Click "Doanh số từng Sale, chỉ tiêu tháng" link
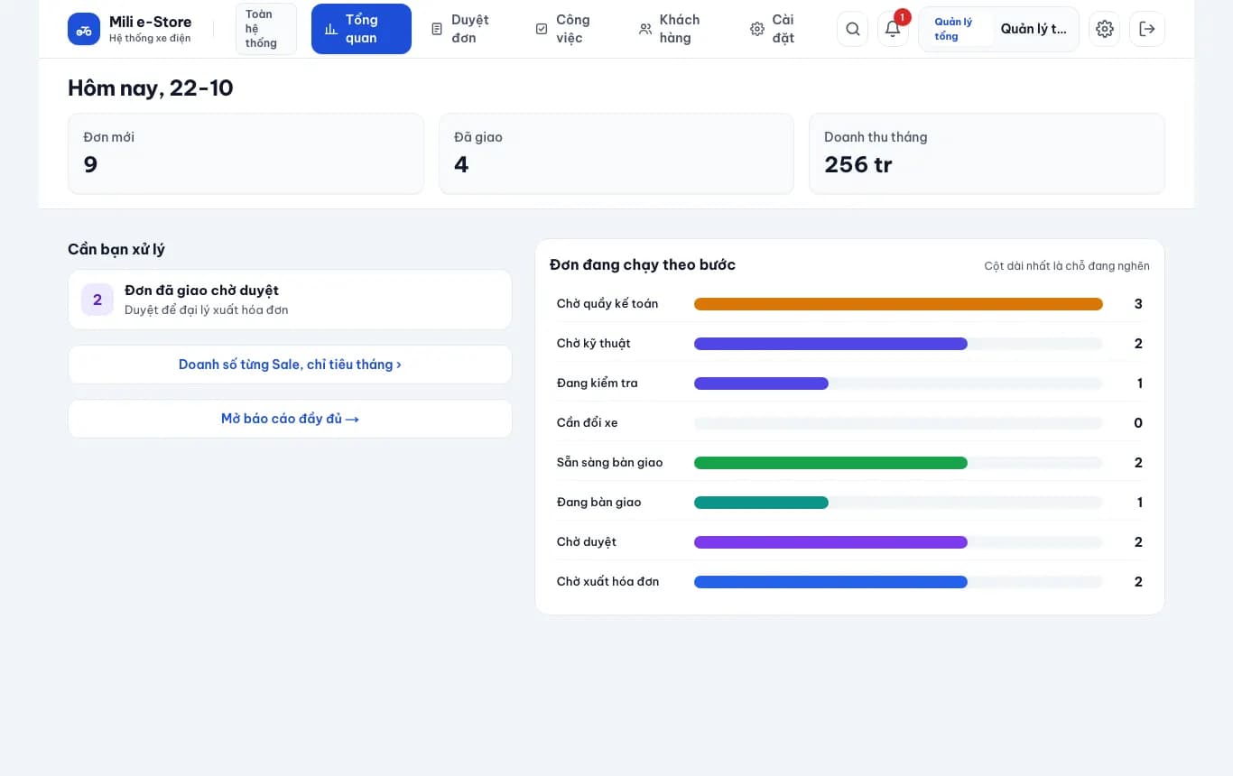Viewport: 1233px width, 776px height. pyautogui.click(x=290, y=365)
